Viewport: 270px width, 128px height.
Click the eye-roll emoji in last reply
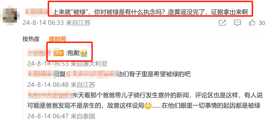point(148,105)
